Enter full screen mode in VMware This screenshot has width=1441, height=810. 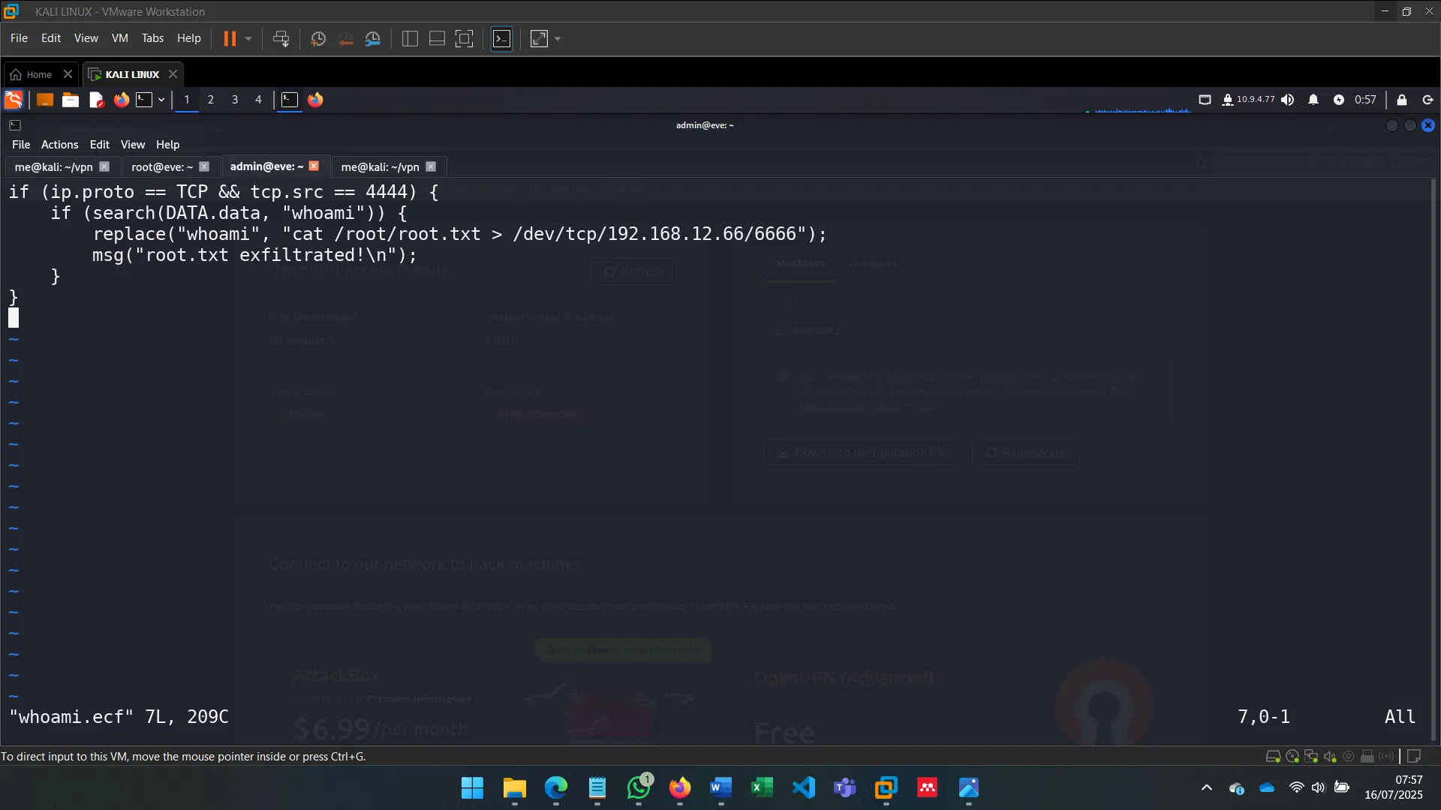465,38
